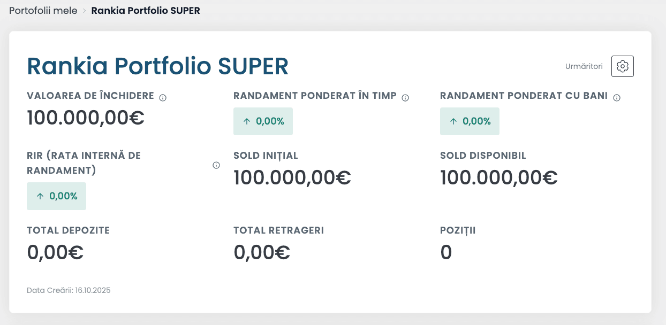Click the 0,00% RIR performance badge

pyautogui.click(x=56, y=196)
